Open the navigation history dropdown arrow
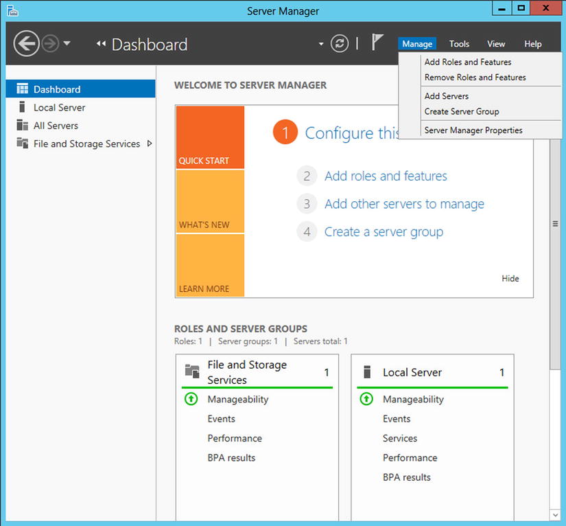This screenshot has width=566, height=526. click(x=67, y=44)
